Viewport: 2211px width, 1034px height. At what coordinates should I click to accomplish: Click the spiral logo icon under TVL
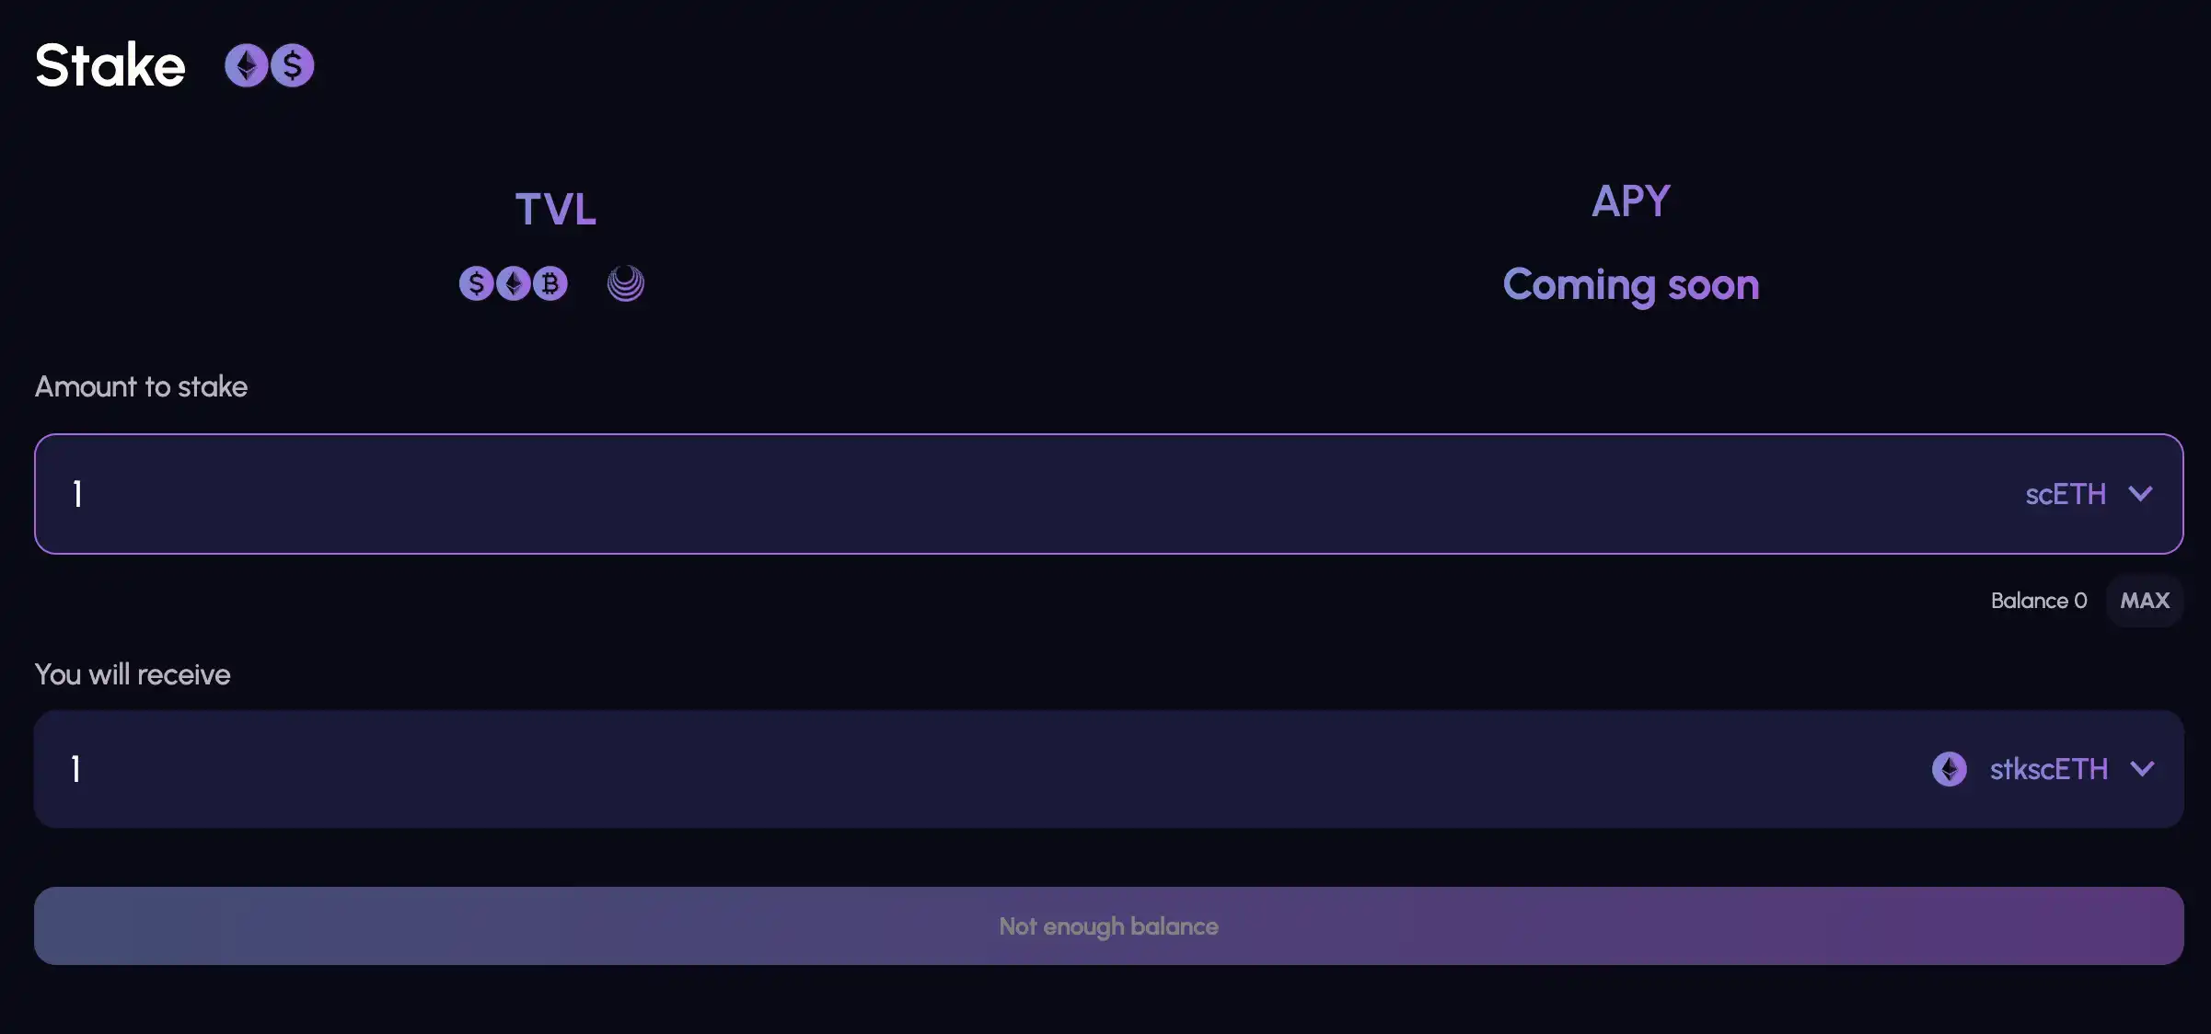pyautogui.click(x=626, y=283)
